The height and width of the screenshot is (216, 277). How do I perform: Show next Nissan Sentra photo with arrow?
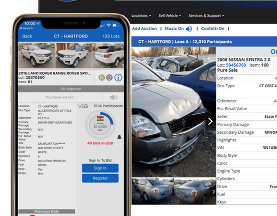pos(210,121)
